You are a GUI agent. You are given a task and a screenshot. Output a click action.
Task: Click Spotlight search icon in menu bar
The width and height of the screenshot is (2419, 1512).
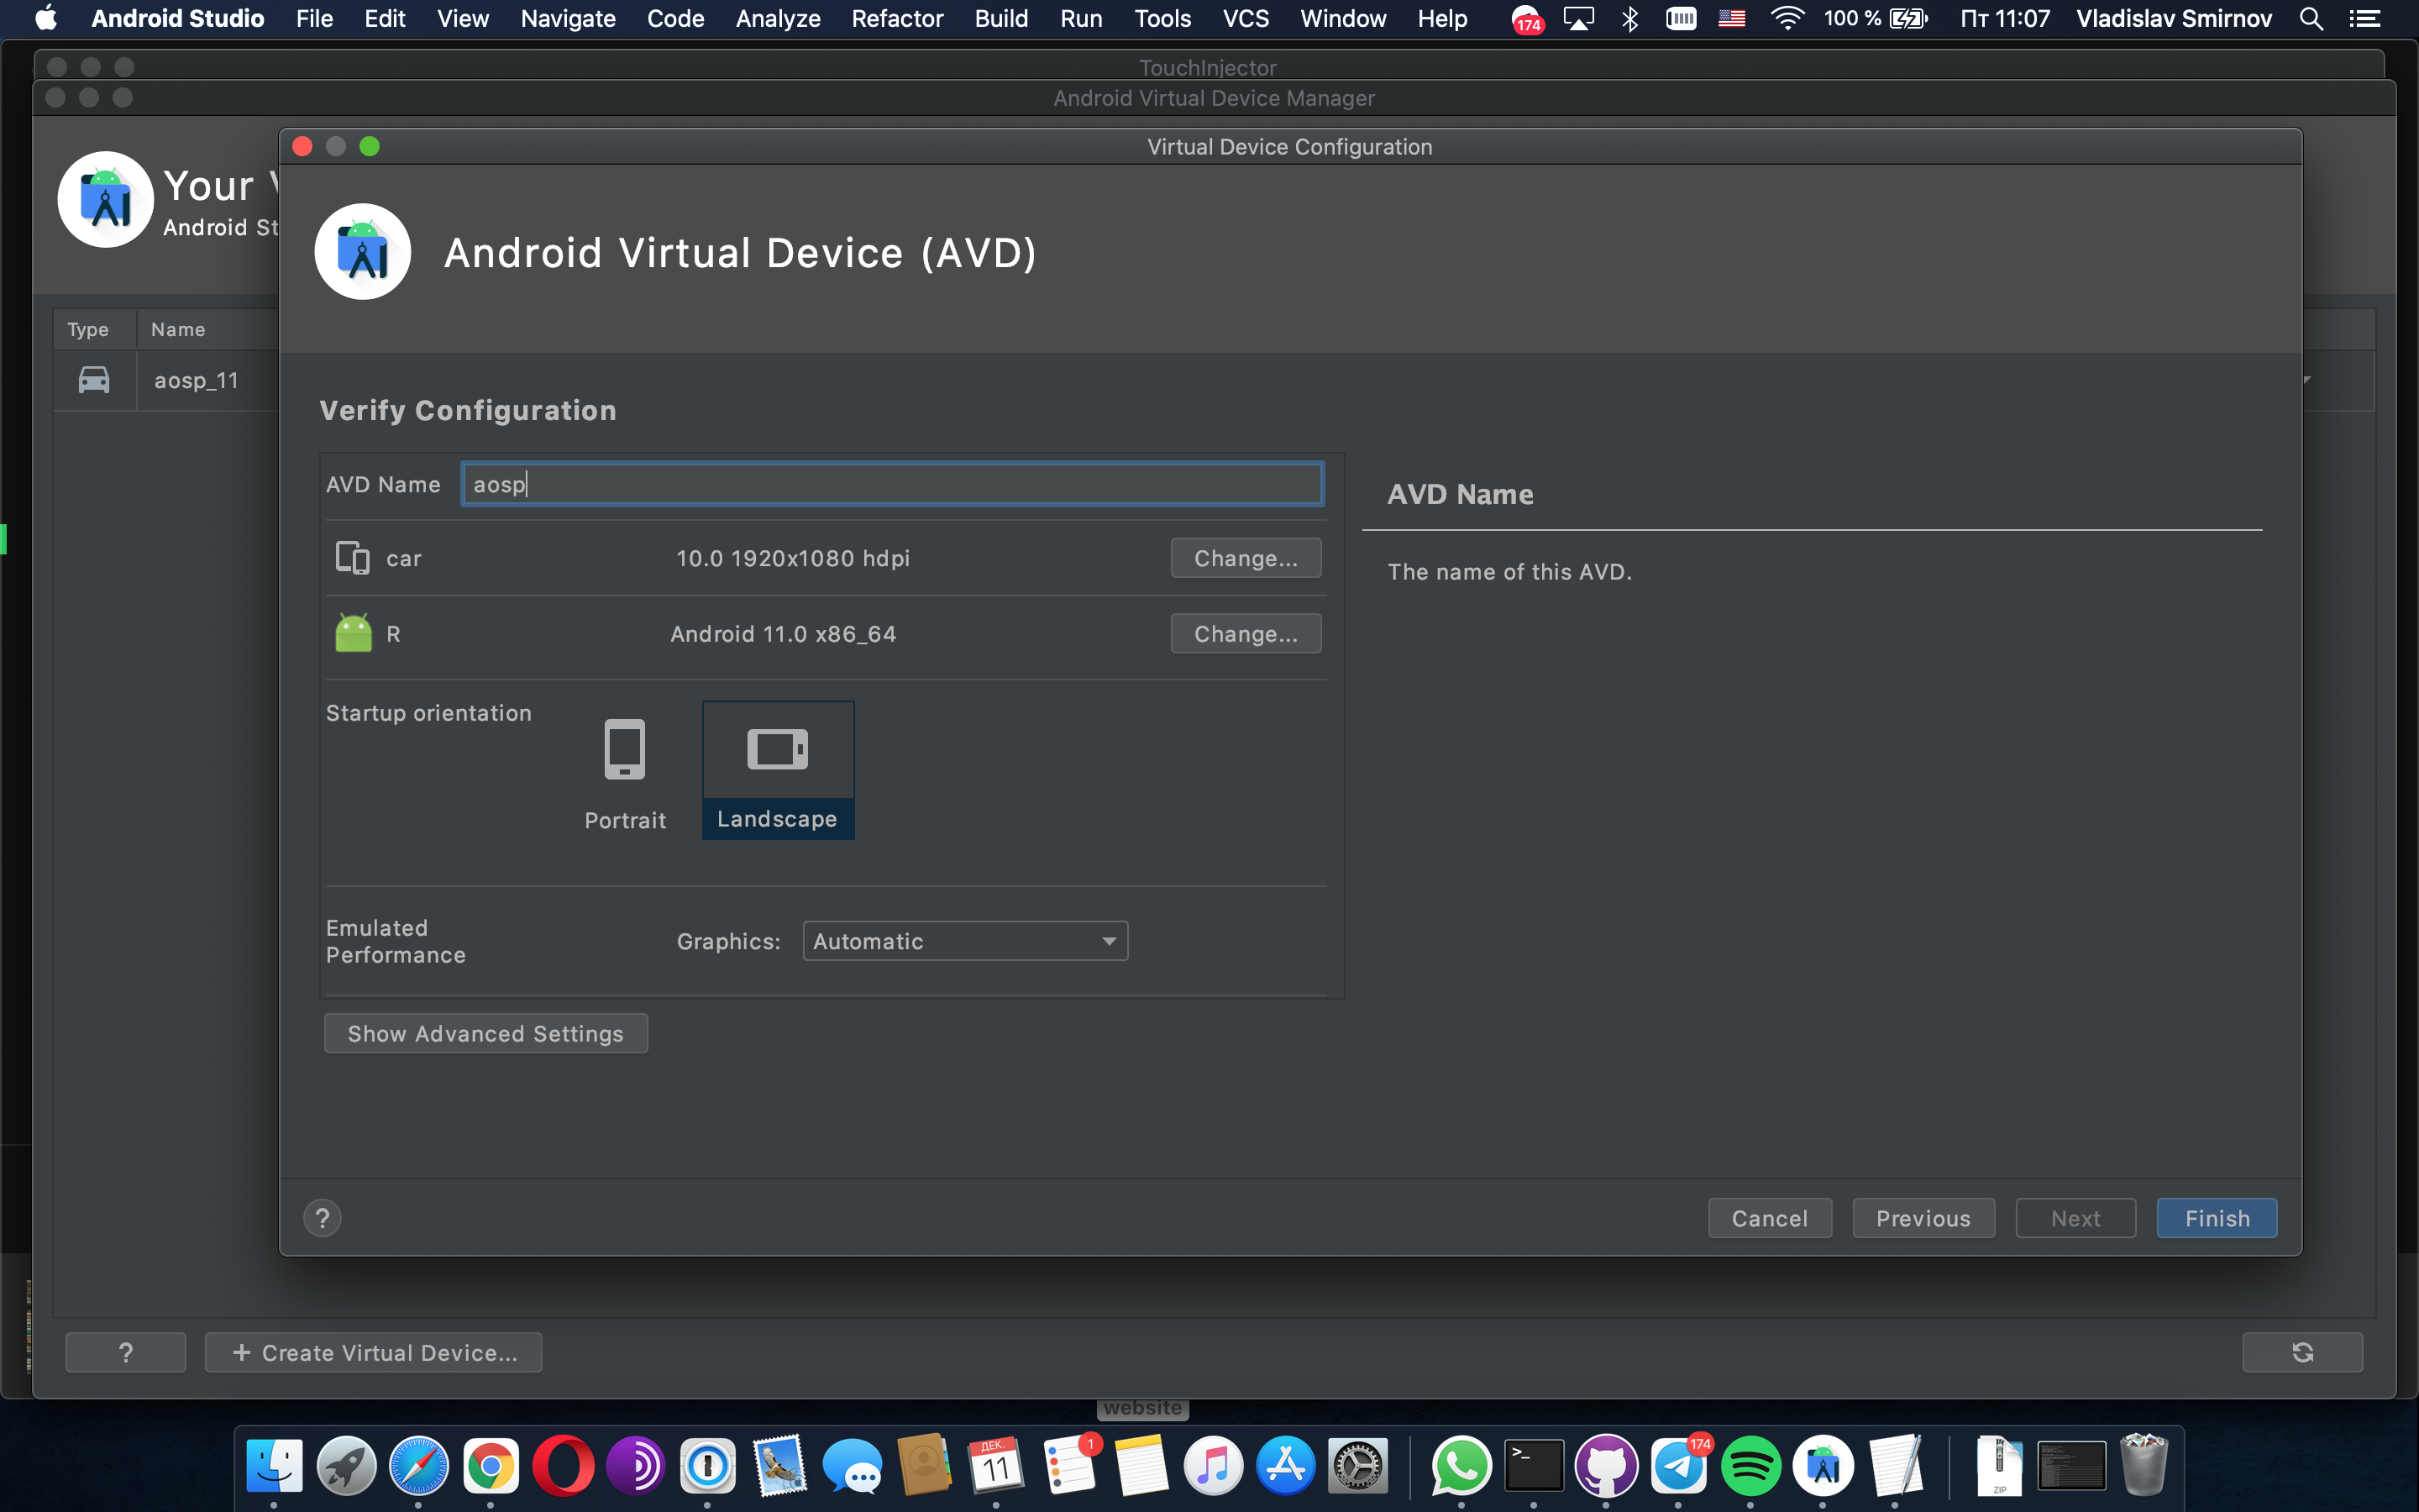pos(2310,18)
